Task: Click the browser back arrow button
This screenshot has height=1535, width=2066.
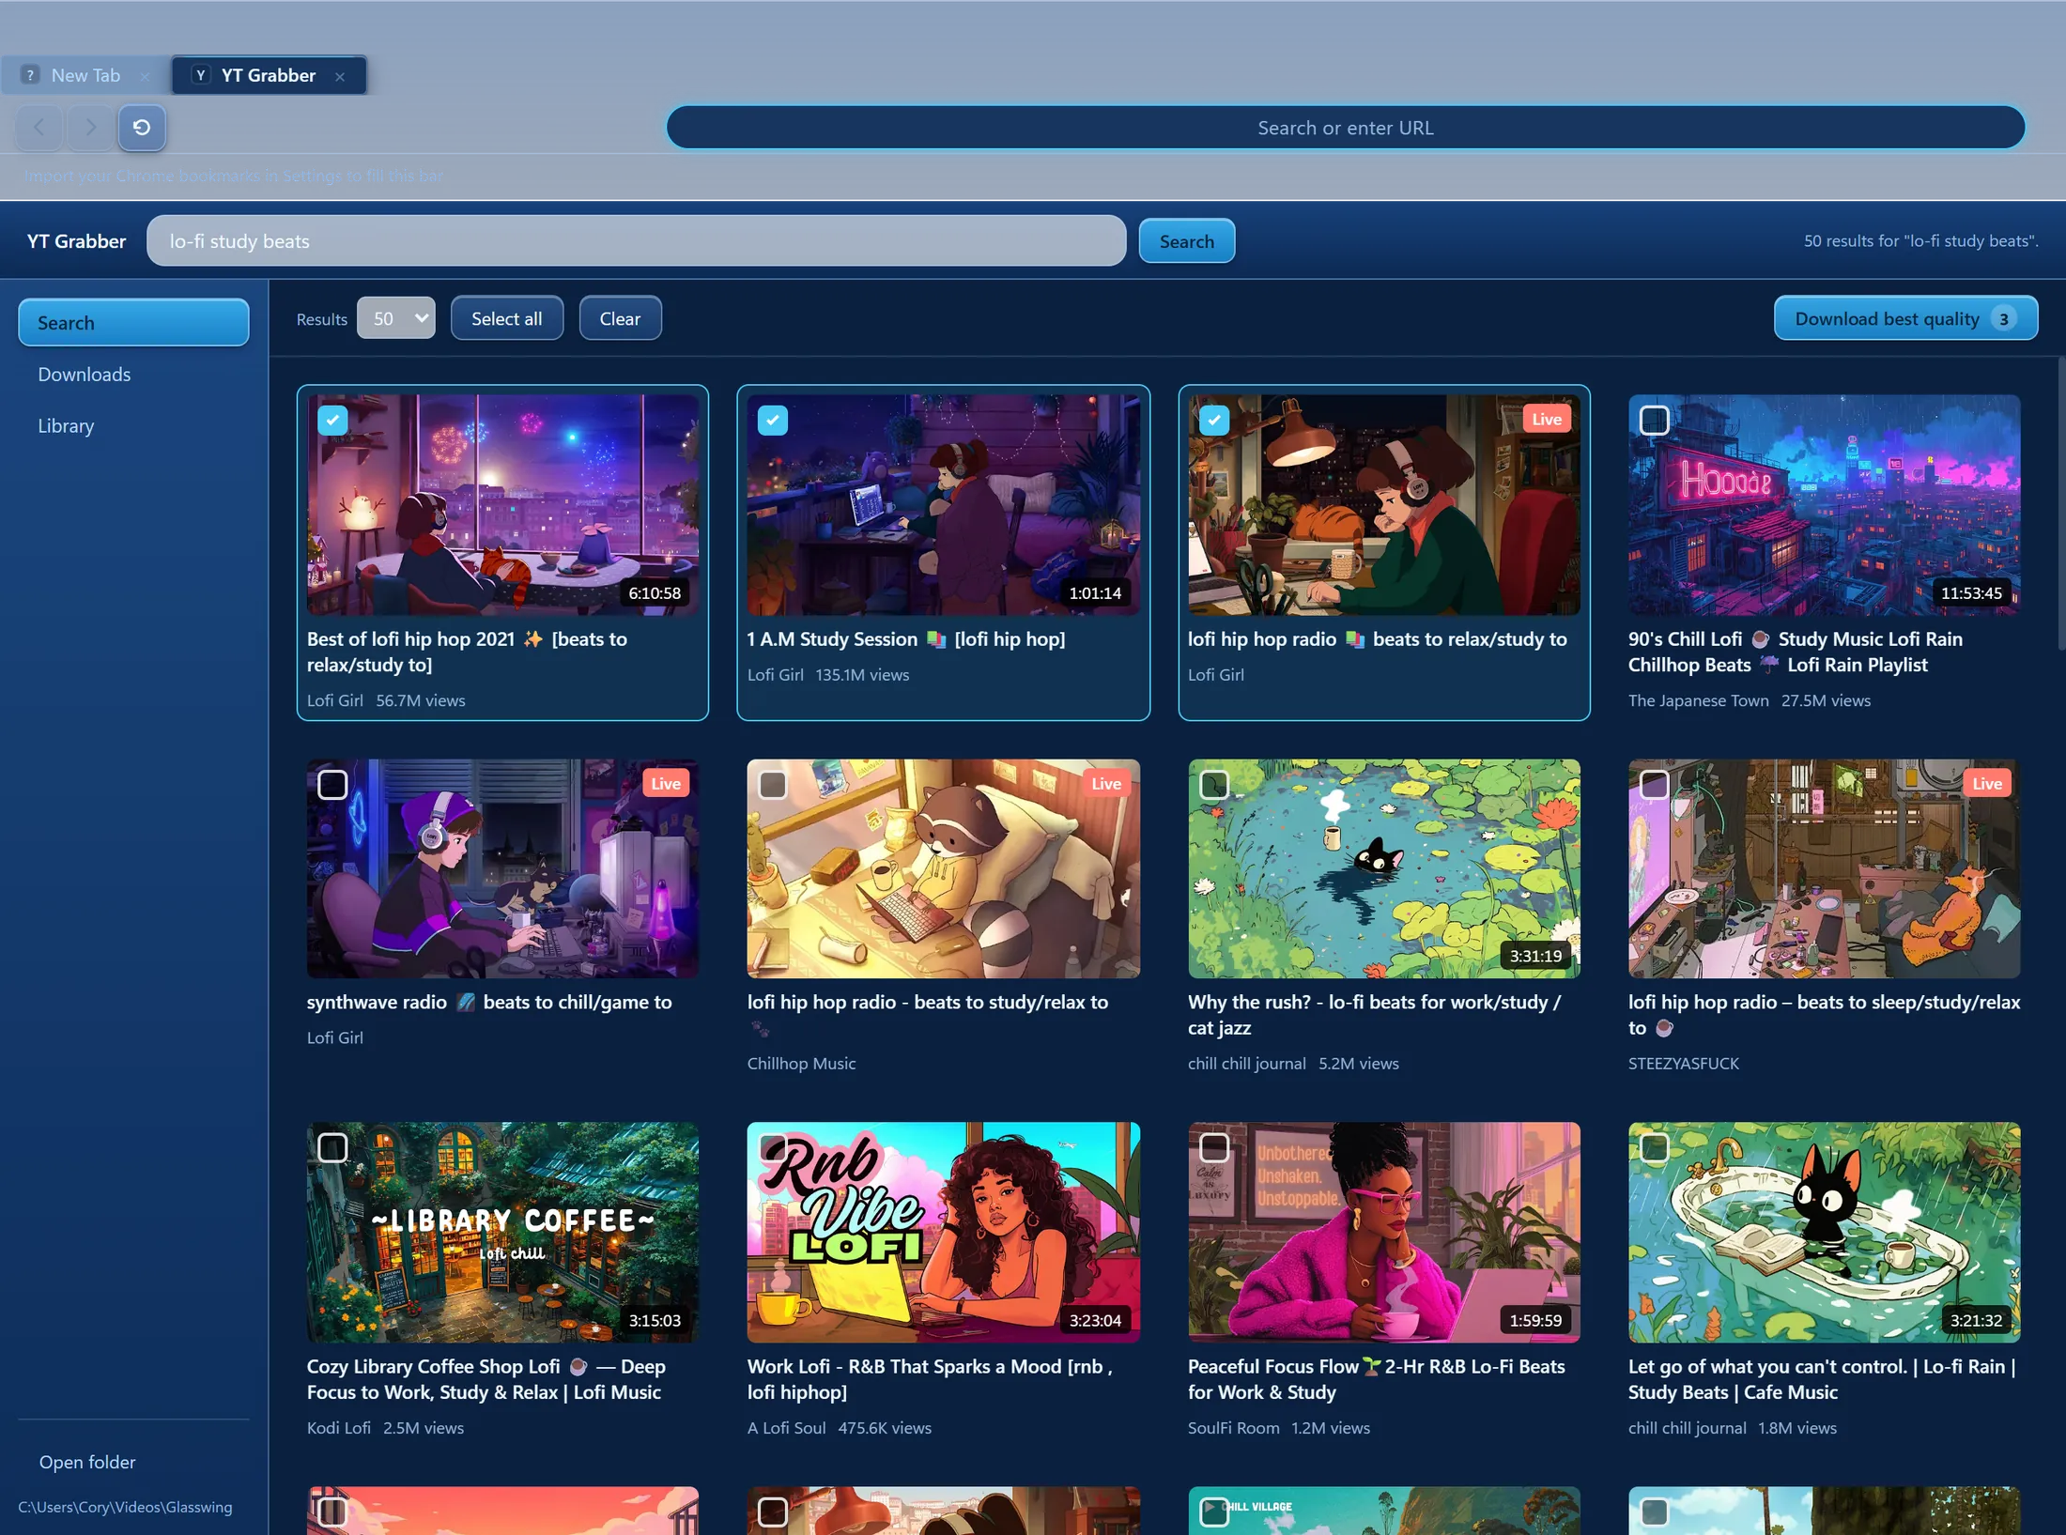Action: coord(39,127)
